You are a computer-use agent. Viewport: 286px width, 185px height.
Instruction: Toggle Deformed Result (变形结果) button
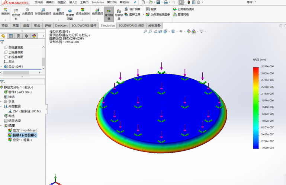[109, 15]
